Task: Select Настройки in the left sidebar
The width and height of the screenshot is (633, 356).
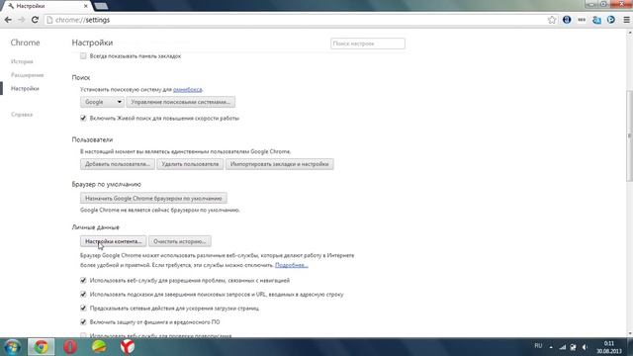Action: (x=25, y=88)
